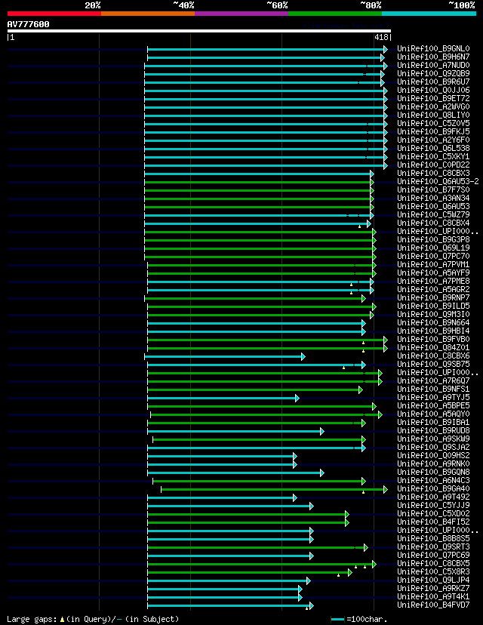Click the red 20% identity legend segment
Viewport: 483px width, 625px height.
[54, 14]
